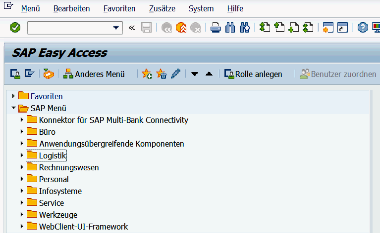This screenshot has width=380, height=233.
Task: Click the Create new session icon
Action: point(327,28)
